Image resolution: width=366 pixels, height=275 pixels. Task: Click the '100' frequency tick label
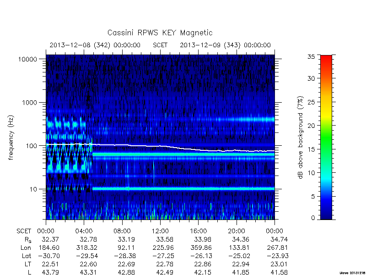pos(32,146)
